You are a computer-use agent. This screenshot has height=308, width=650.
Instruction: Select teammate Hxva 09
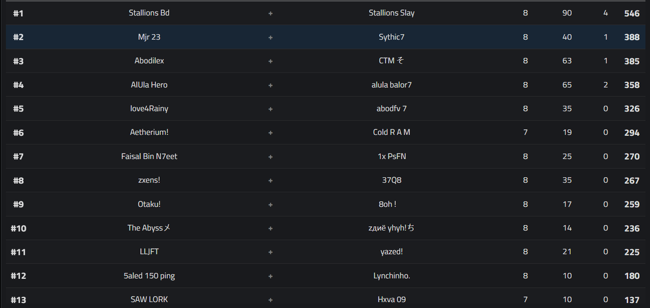pyautogui.click(x=392, y=299)
